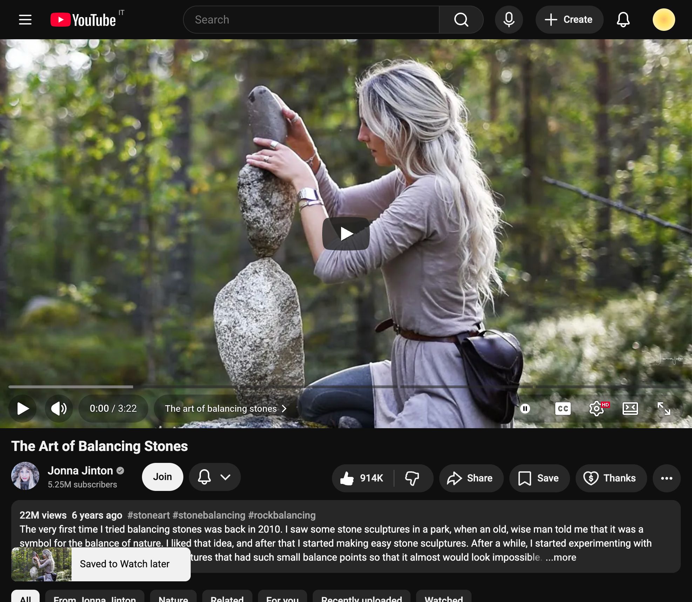
Task: Share the video
Action: tap(471, 478)
